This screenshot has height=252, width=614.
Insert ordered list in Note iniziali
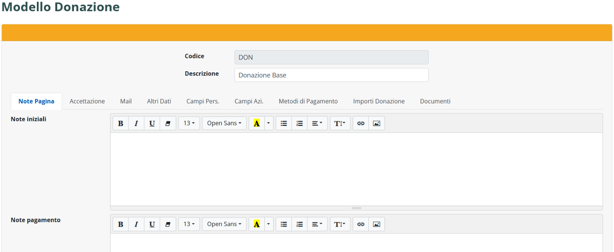[x=299, y=123]
